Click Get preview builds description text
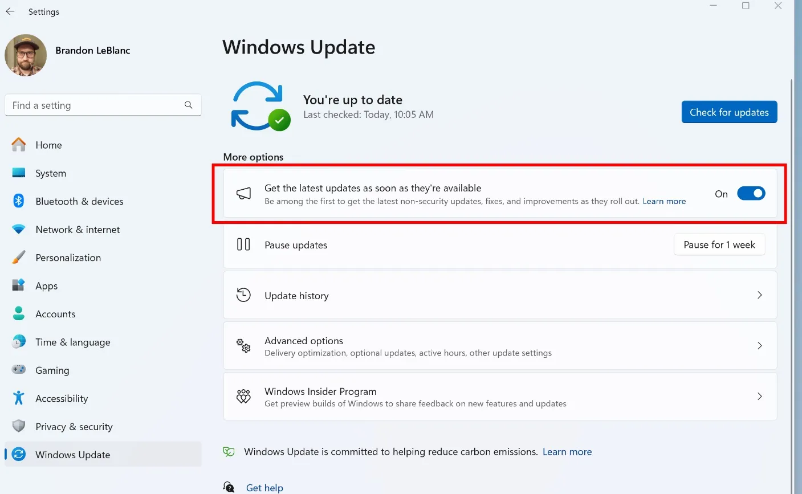This screenshot has width=802, height=494. pyautogui.click(x=416, y=404)
